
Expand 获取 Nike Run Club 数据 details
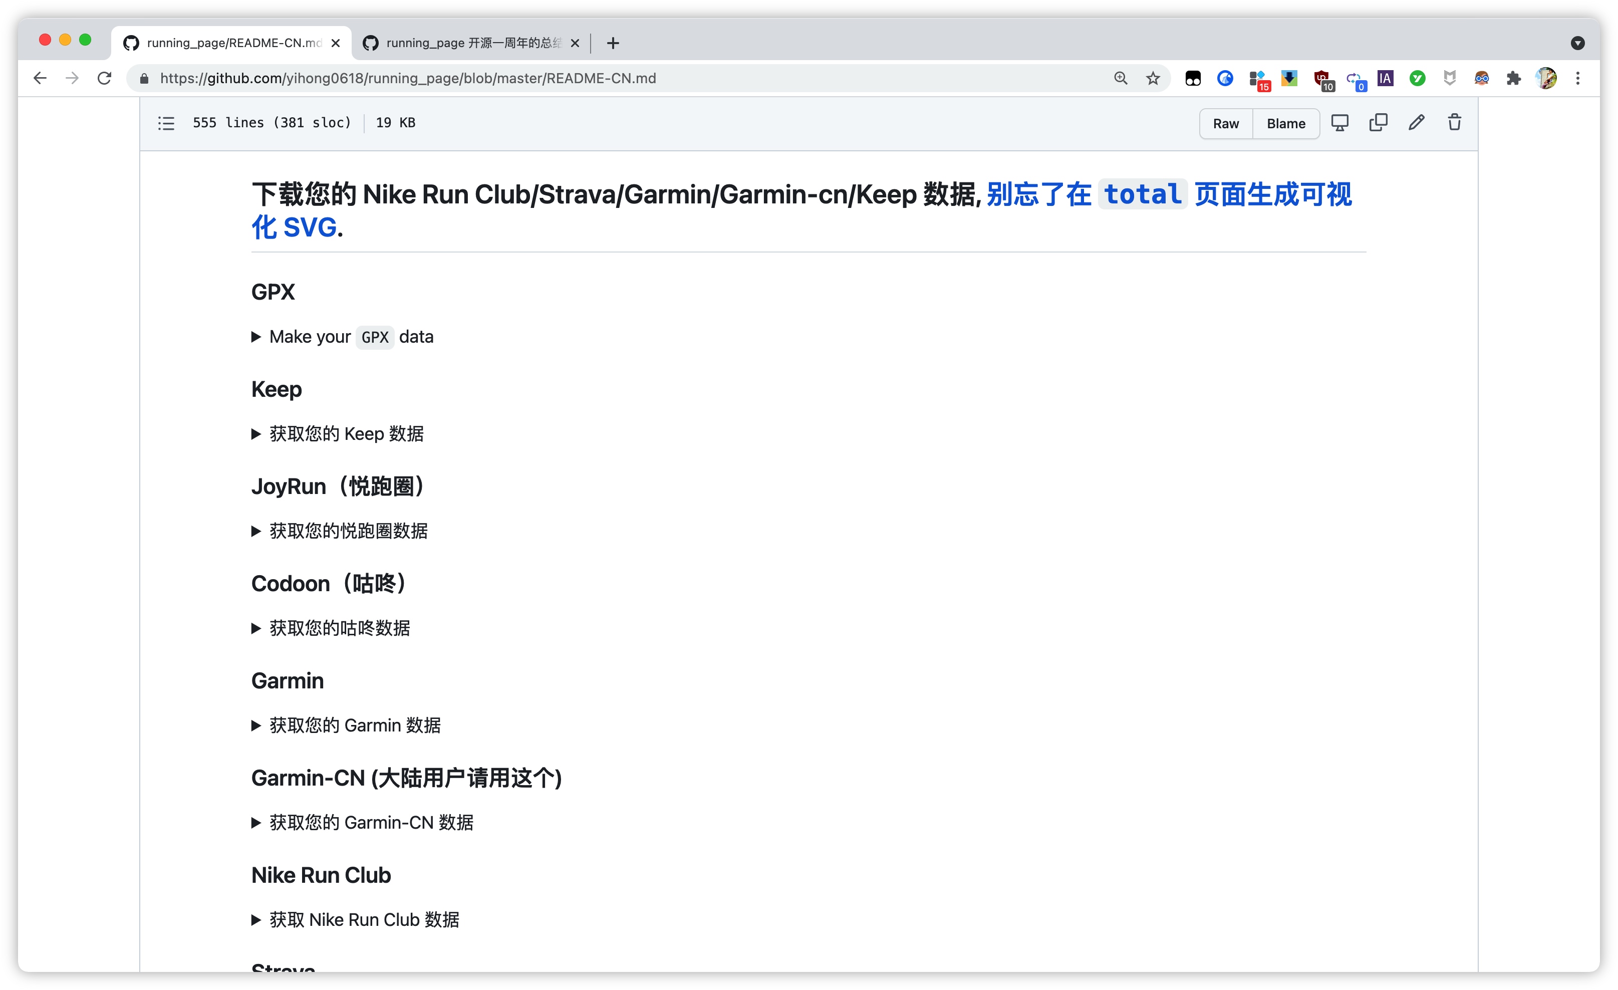coord(364,920)
